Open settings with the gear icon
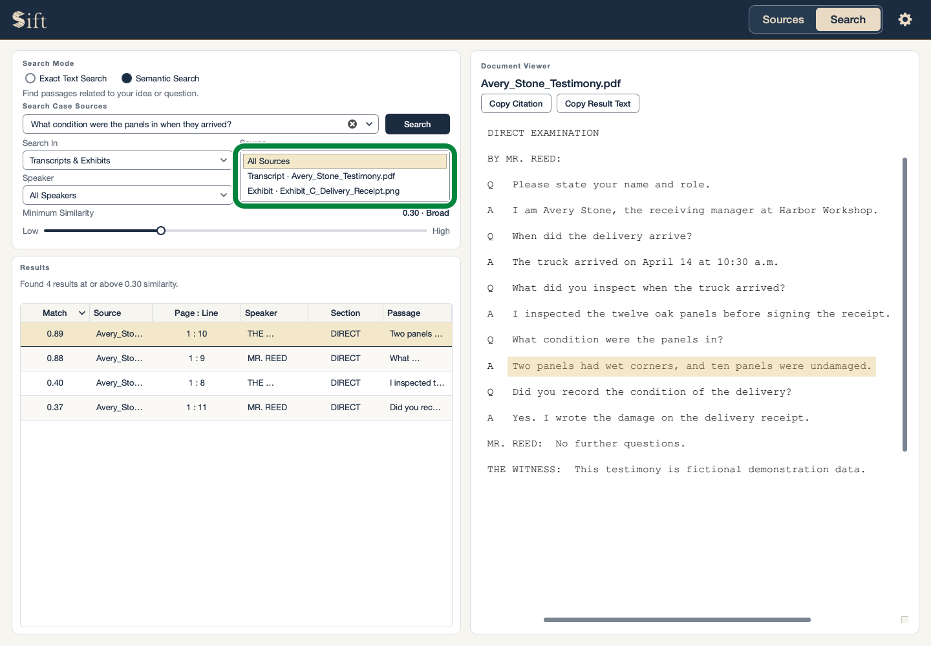931x646 pixels. 905,19
